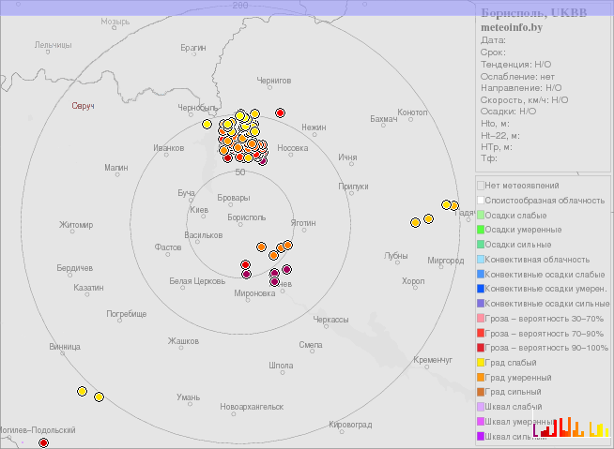Click the Кировоград city label

click(x=350, y=425)
